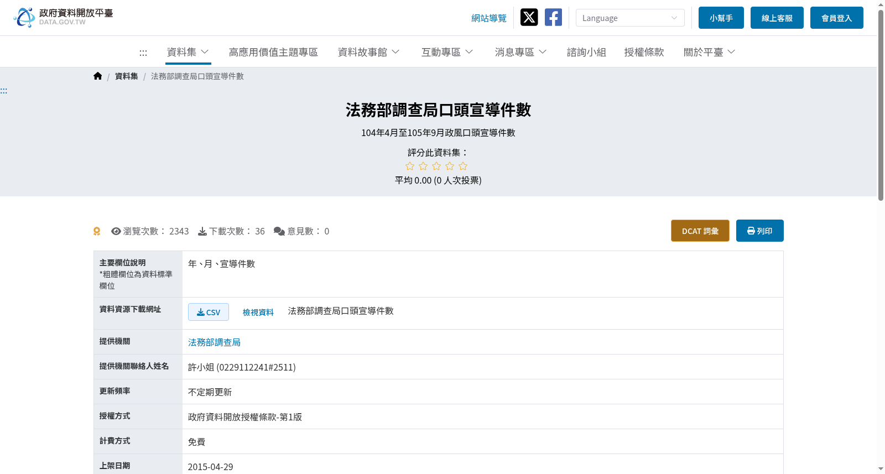Download the CSV resource
885x474 pixels.
point(209,312)
